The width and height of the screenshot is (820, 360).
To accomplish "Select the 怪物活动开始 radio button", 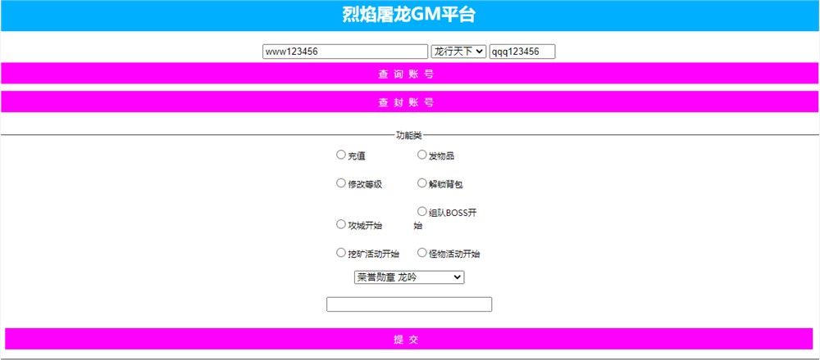I will click(422, 253).
